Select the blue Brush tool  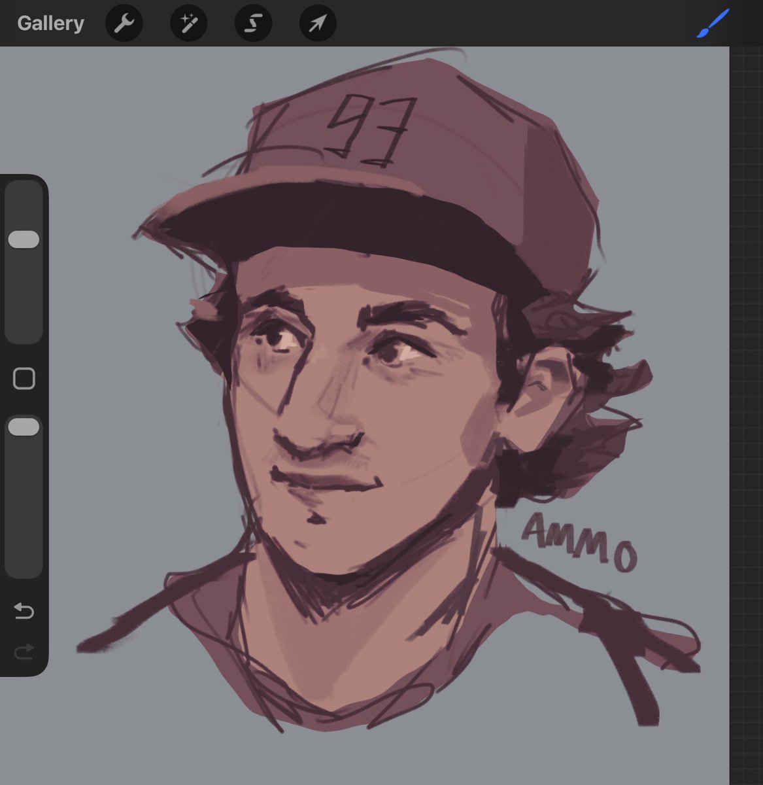713,24
